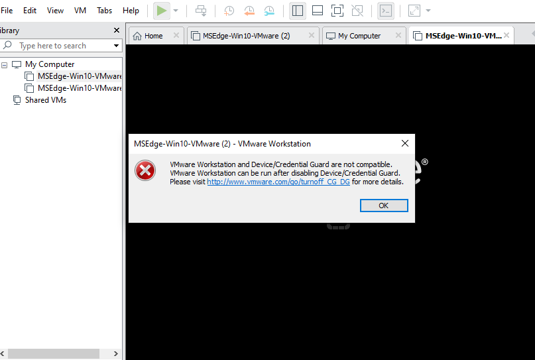535x360 pixels.
Task: Close the Home tab
Action: [x=176, y=35]
